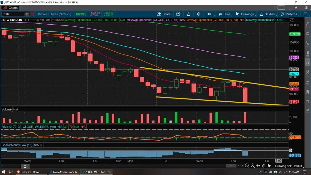
Task: Click the crosshair target icon
Action: tap(264, 166)
